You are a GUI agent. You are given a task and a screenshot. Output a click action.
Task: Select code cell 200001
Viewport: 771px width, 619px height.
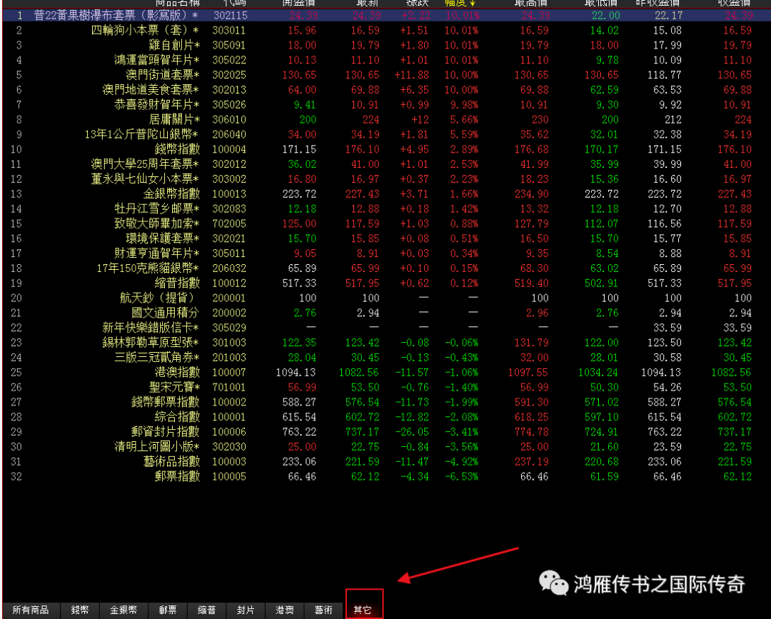coord(229,298)
